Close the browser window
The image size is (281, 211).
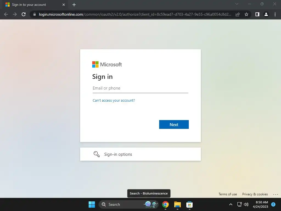[274, 4]
